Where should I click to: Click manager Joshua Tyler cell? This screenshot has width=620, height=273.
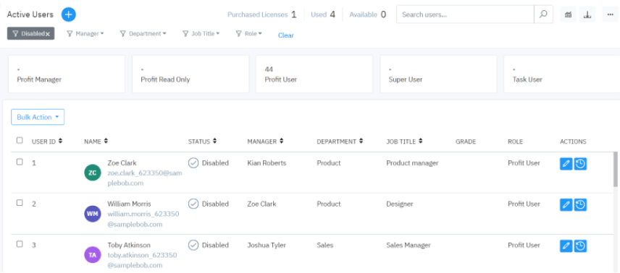point(267,245)
